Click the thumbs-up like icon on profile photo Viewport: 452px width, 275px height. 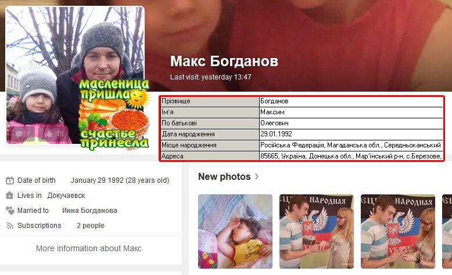[49, 133]
